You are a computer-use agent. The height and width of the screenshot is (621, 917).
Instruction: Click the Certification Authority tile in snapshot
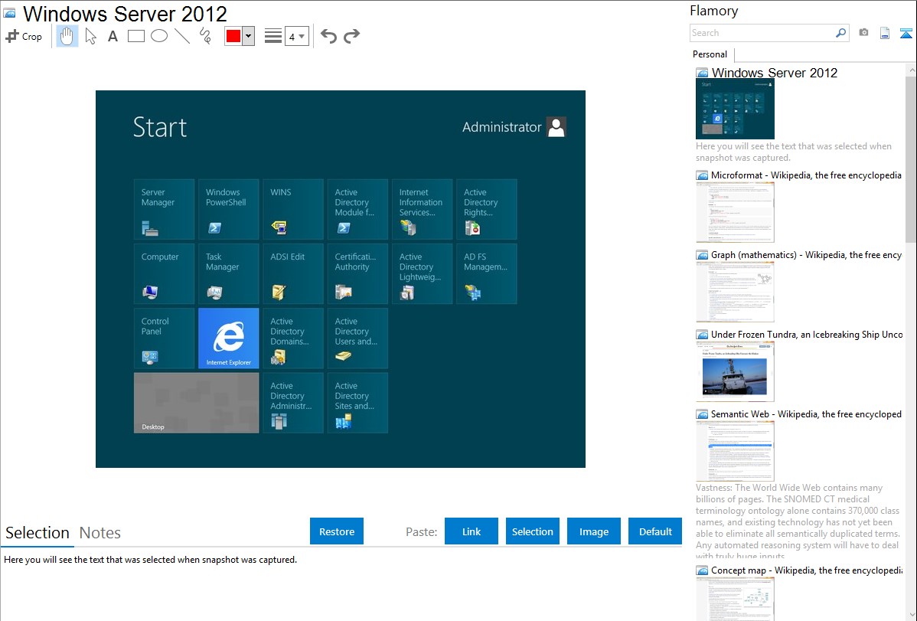pos(358,274)
